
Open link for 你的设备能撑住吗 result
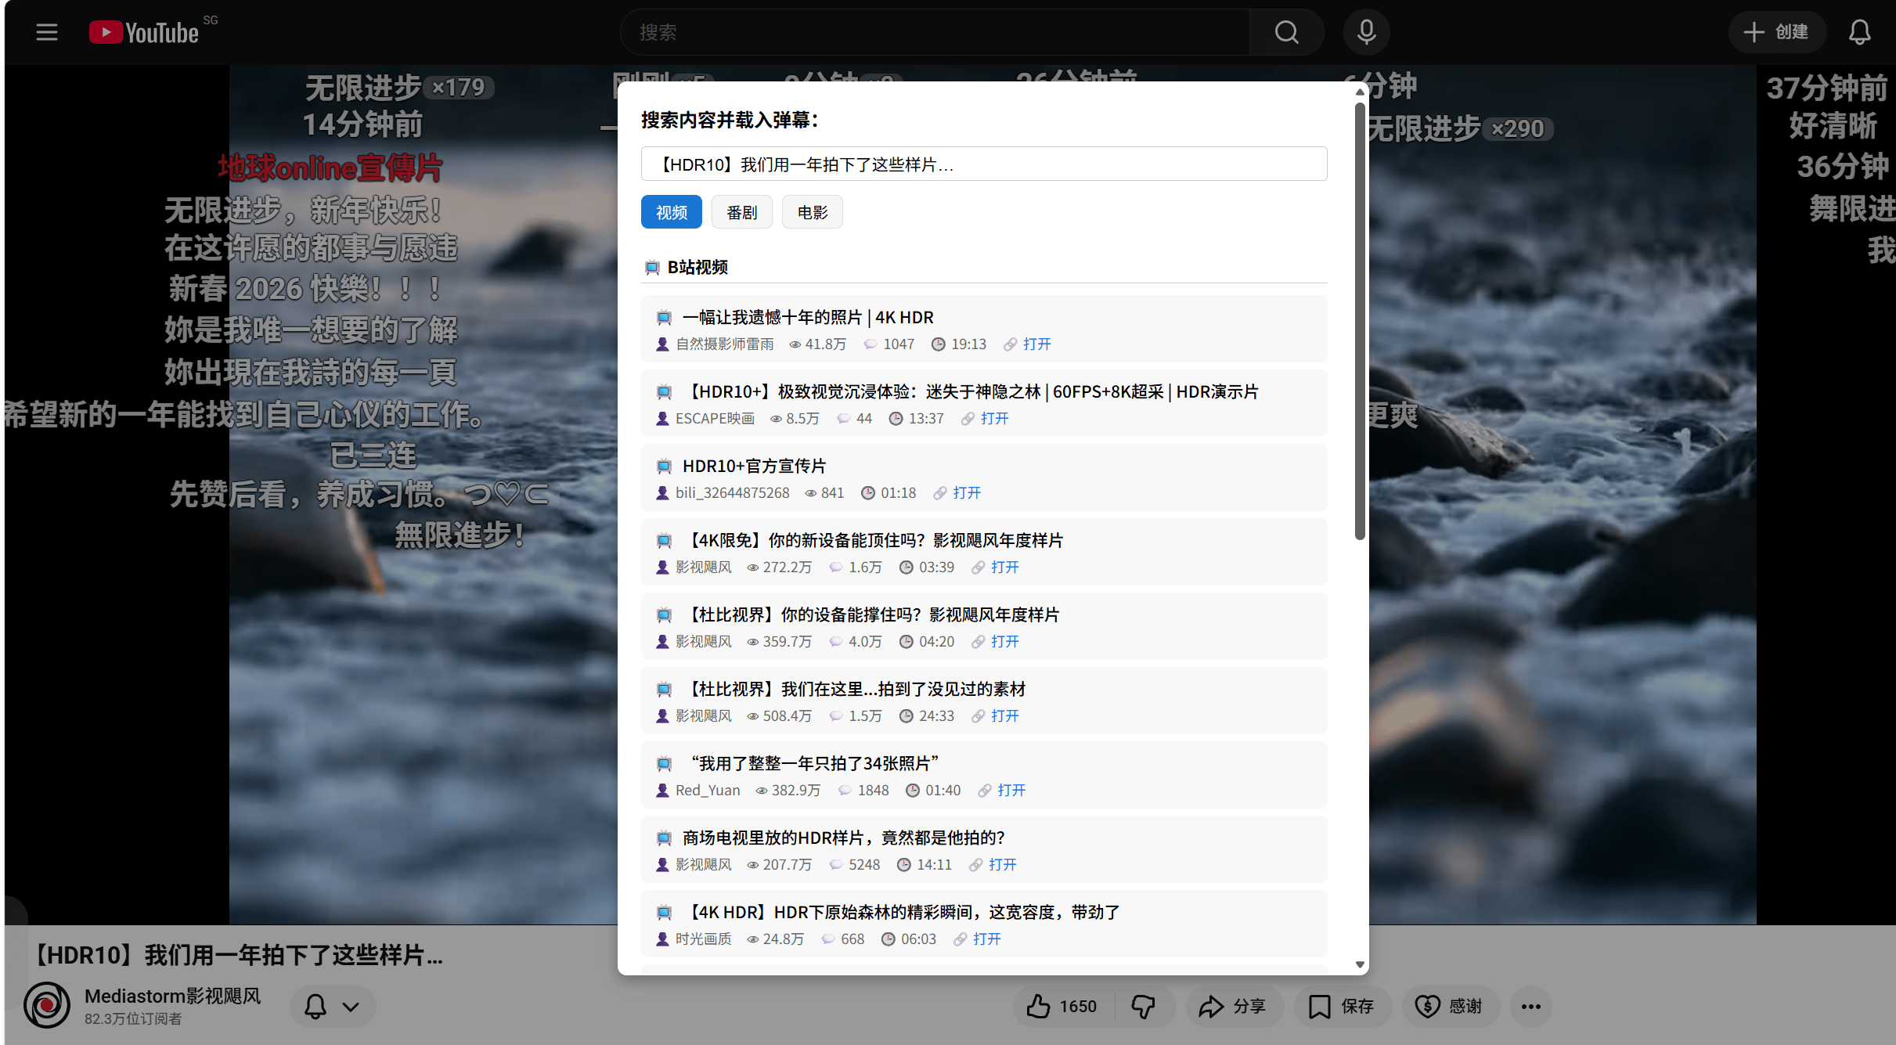1004,642
